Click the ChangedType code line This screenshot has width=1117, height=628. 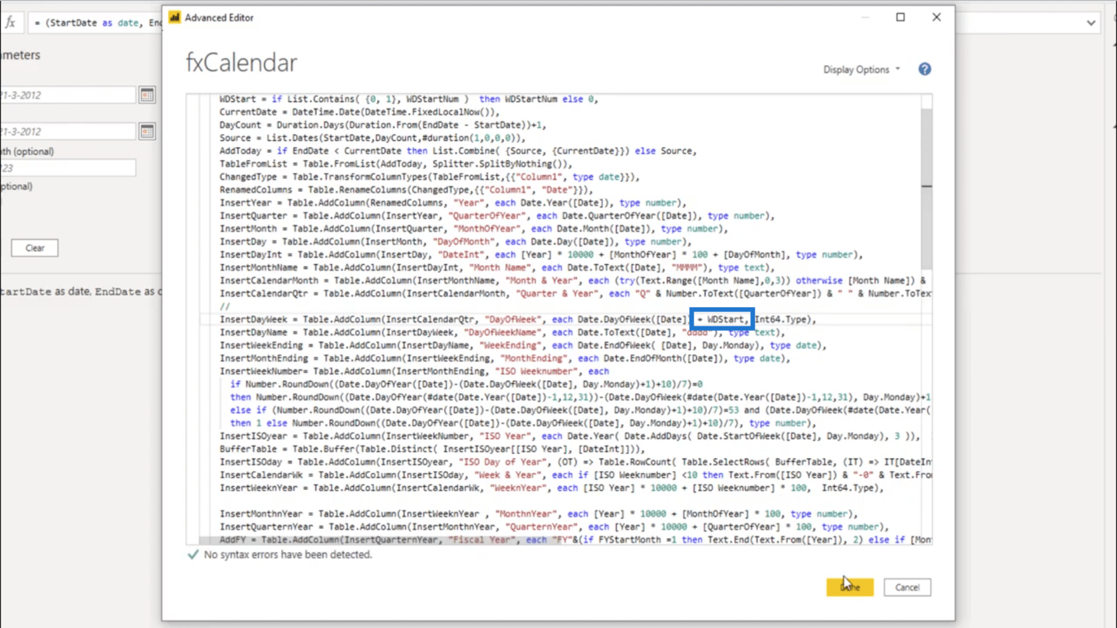pos(430,177)
